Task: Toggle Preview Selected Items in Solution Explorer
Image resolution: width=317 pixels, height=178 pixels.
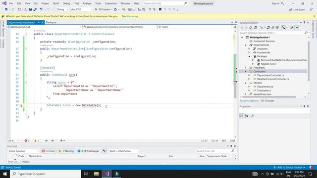Action: [x=297, y=28]
